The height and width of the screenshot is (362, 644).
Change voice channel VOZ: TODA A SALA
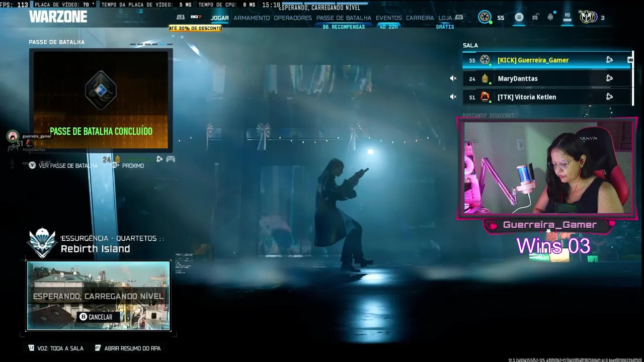pyautogui.click(x=56, y=348)
